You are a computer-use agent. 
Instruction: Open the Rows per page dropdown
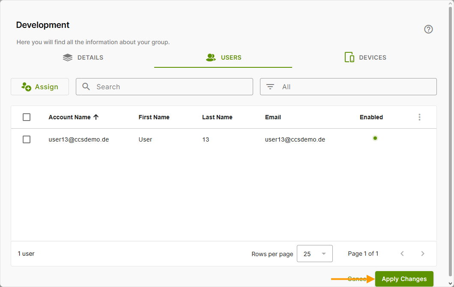click(x=314, y=254)
